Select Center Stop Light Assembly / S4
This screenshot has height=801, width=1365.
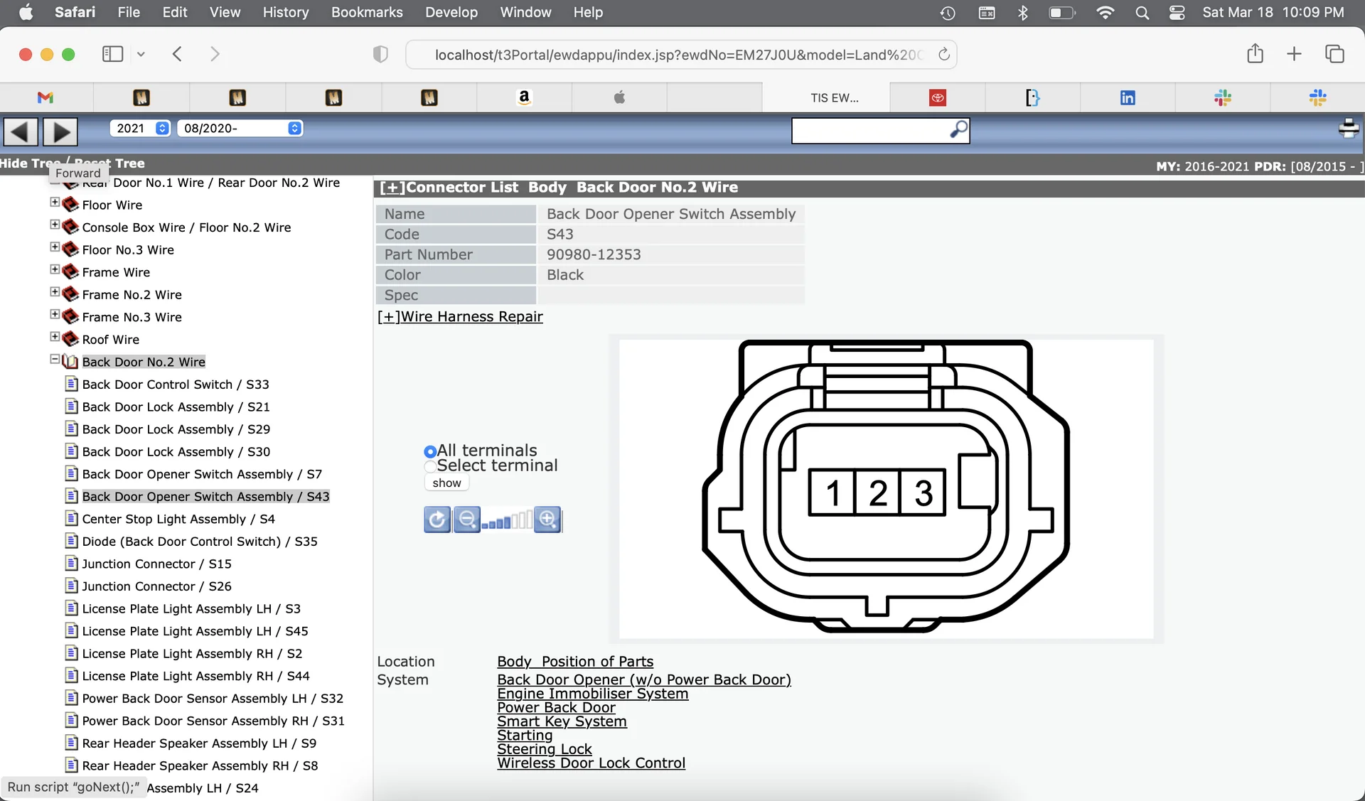point(178,519)
